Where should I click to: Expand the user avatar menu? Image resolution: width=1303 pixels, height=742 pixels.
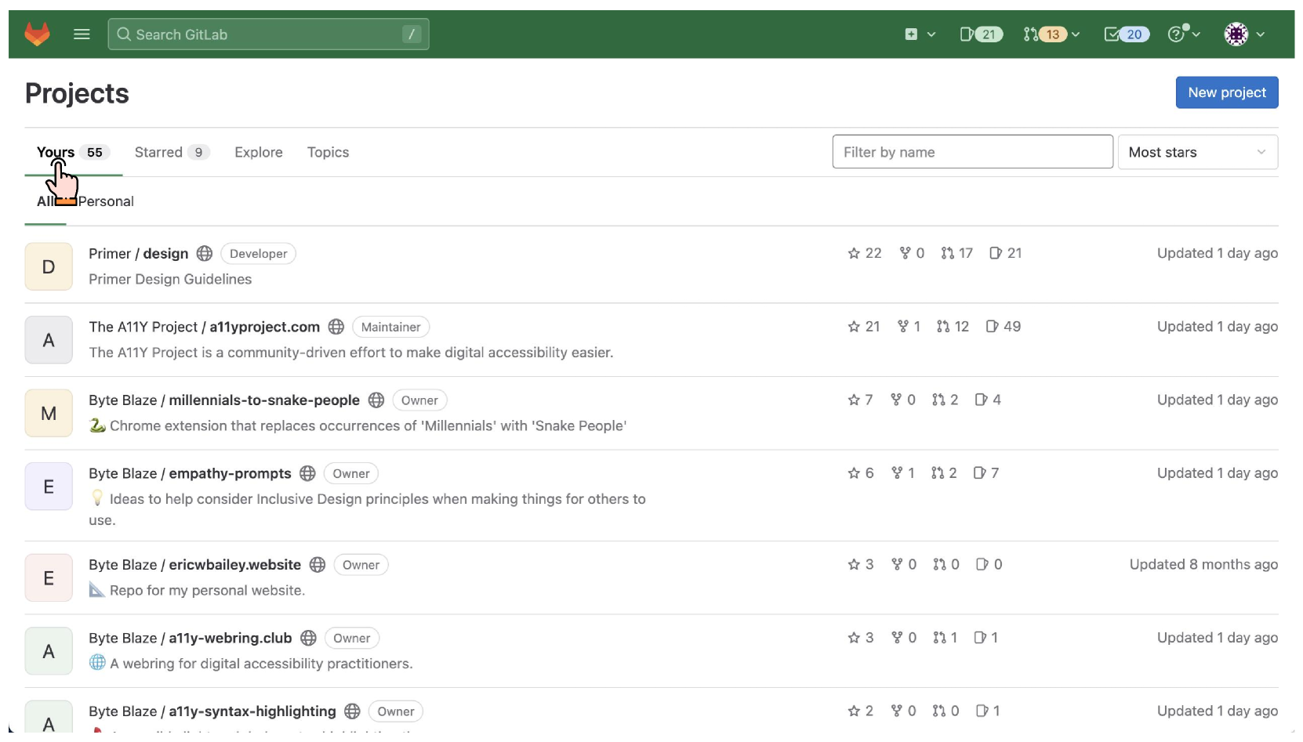click(x=1244, y=34)
